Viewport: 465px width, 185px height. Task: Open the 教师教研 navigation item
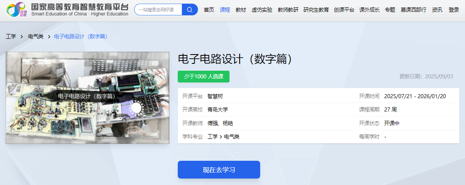click(x=288, y=10)
